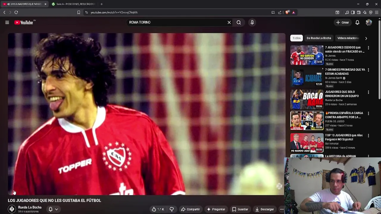This screenshot has width=381, height=214.
Task: Open the YouTube guide hamburger menu
Action: point(7,22)
